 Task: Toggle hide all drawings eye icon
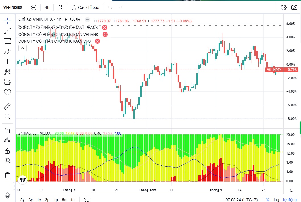(7, 161)
